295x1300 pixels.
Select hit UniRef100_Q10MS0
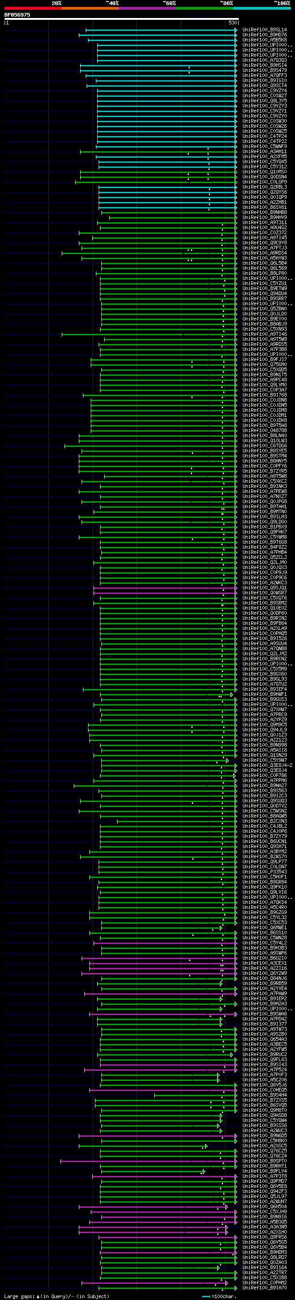point(265,172)
